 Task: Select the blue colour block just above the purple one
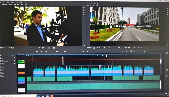pyautogui.click(x=21, y=80)
